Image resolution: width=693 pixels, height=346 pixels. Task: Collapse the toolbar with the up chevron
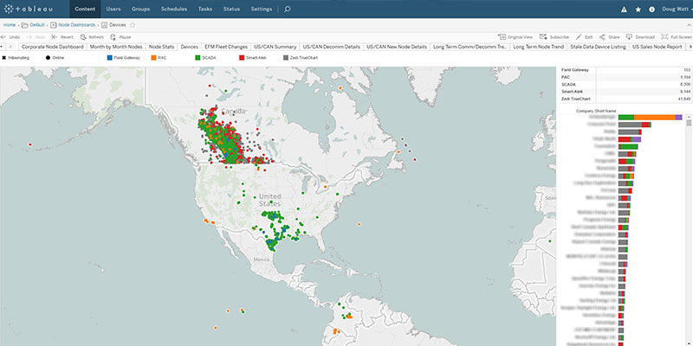tap(690, 25)
